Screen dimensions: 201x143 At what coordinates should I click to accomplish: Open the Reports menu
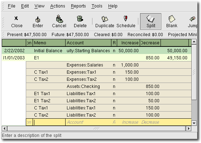click(78, 6)
